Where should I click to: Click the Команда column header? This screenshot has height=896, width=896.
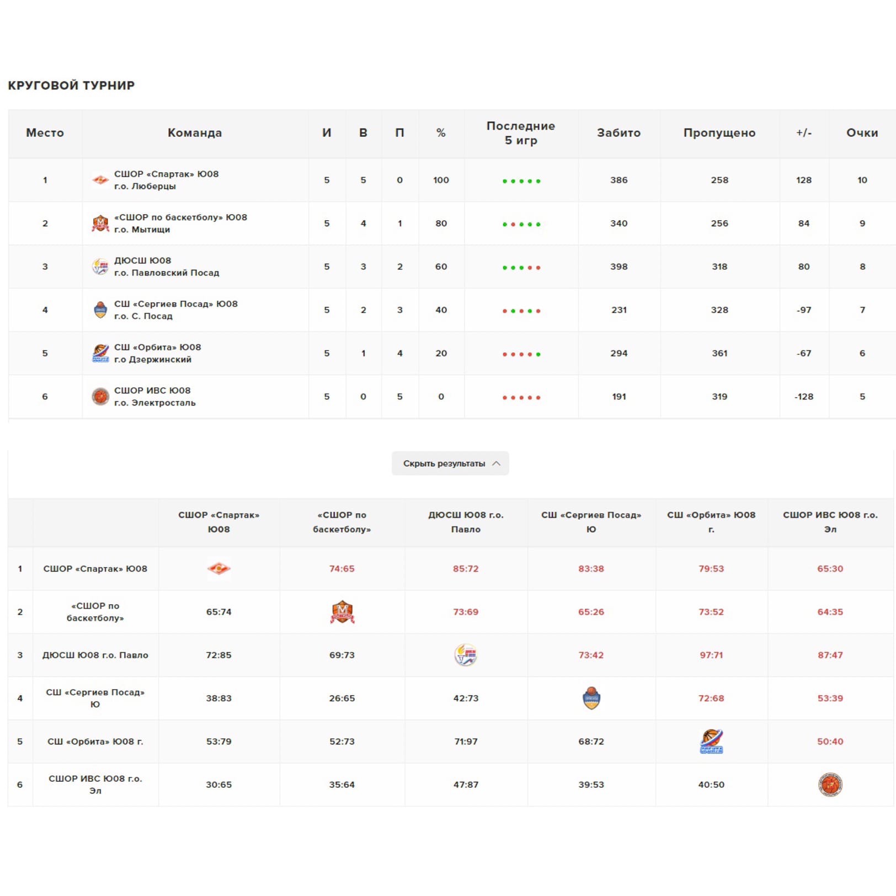point(195,133)
